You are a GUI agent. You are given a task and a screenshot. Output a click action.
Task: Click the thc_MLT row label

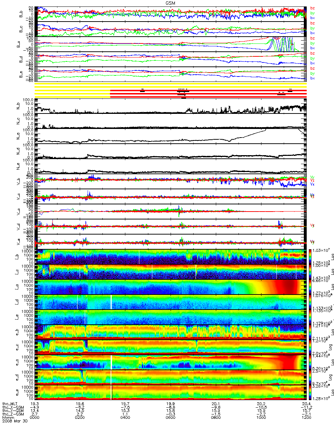click(x=11, y=404)
